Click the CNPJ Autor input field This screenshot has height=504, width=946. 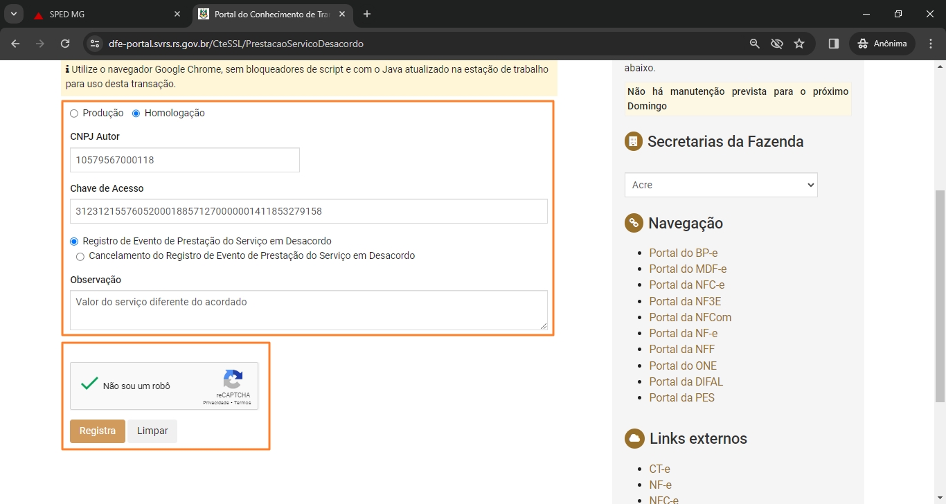point(185,160)
